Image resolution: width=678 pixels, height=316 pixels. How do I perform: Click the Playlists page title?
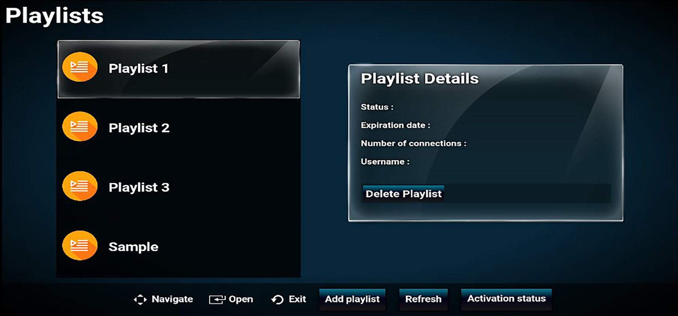(55, 16)
